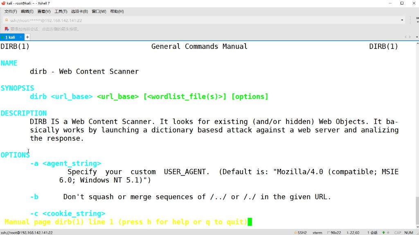Open the 编辑(E) menu
Screen dimensions: 419x235
pos(27,11)
